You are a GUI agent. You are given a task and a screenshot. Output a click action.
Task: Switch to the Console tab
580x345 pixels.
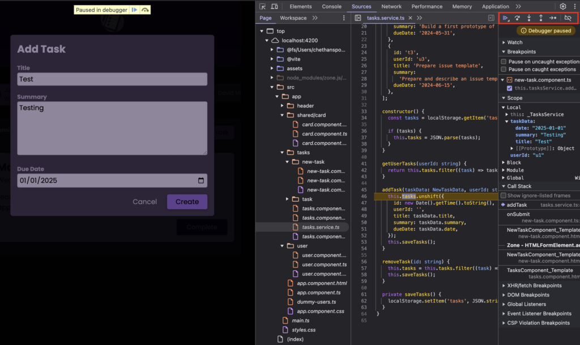(331, 6)
